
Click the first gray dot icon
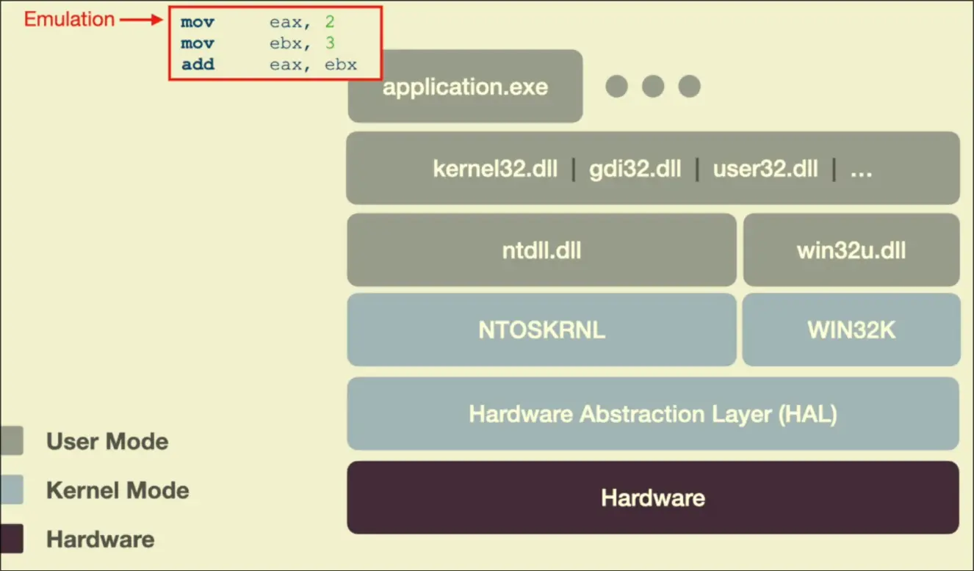[x=616, y=87]
